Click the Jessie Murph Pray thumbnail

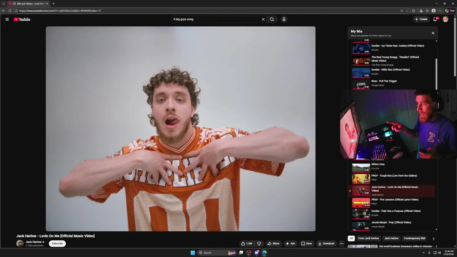(x=361, y=226)
